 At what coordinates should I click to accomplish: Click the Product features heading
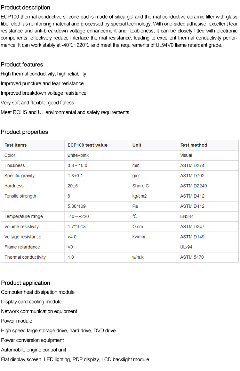pos(22,65)
